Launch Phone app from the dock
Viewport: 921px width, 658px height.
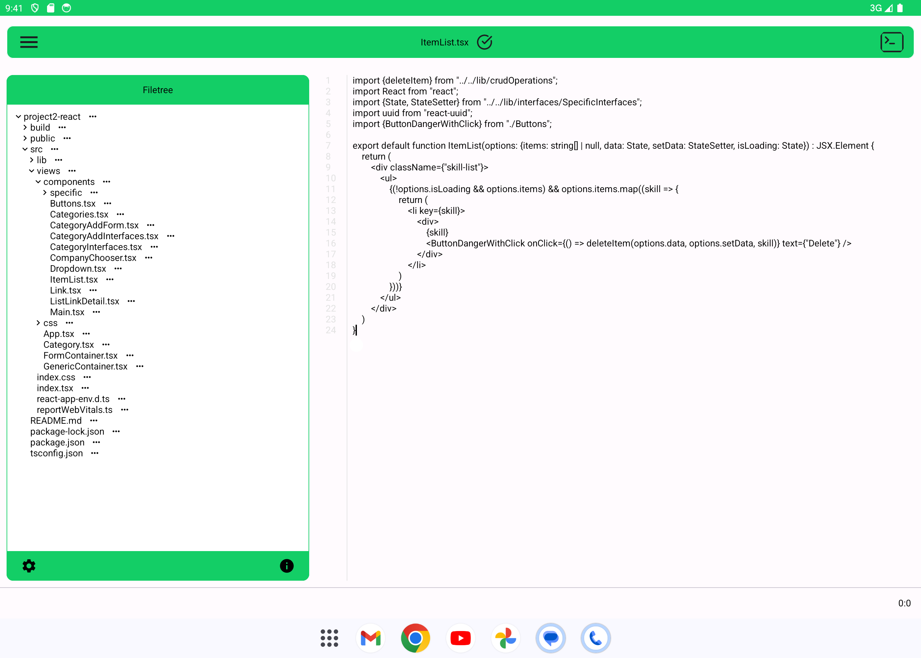pyautogui.click(x=595, y=638)
